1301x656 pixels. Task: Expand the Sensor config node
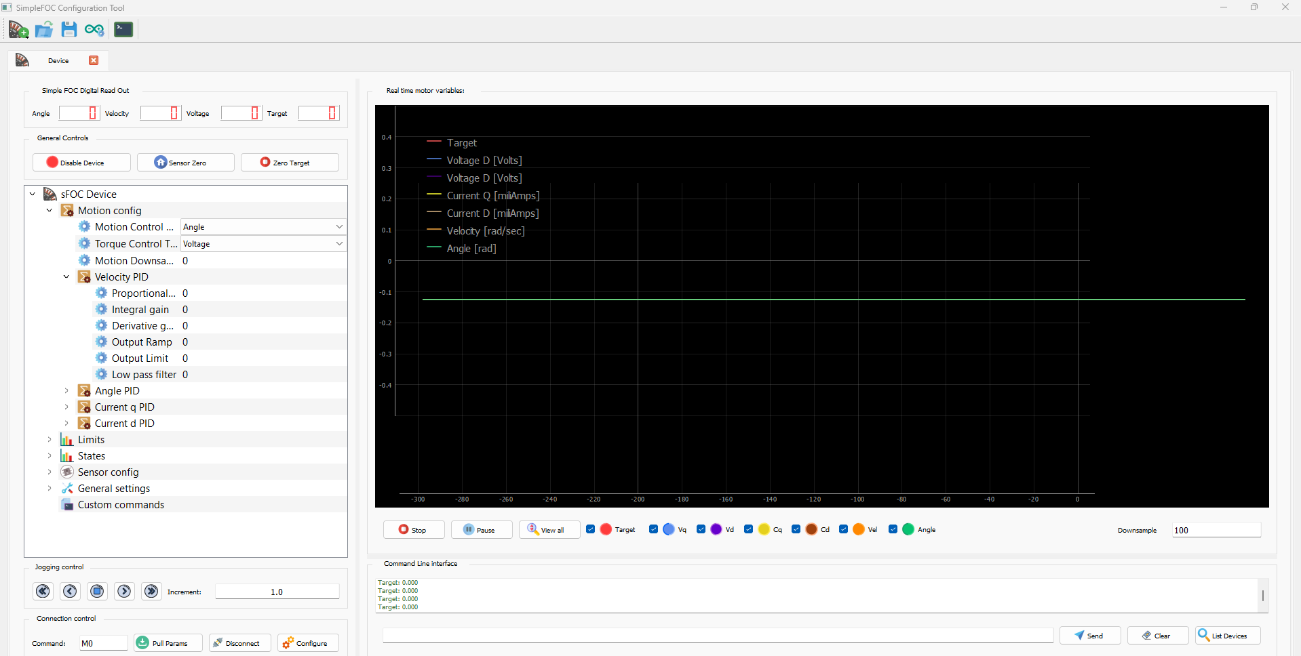[50, 472]
